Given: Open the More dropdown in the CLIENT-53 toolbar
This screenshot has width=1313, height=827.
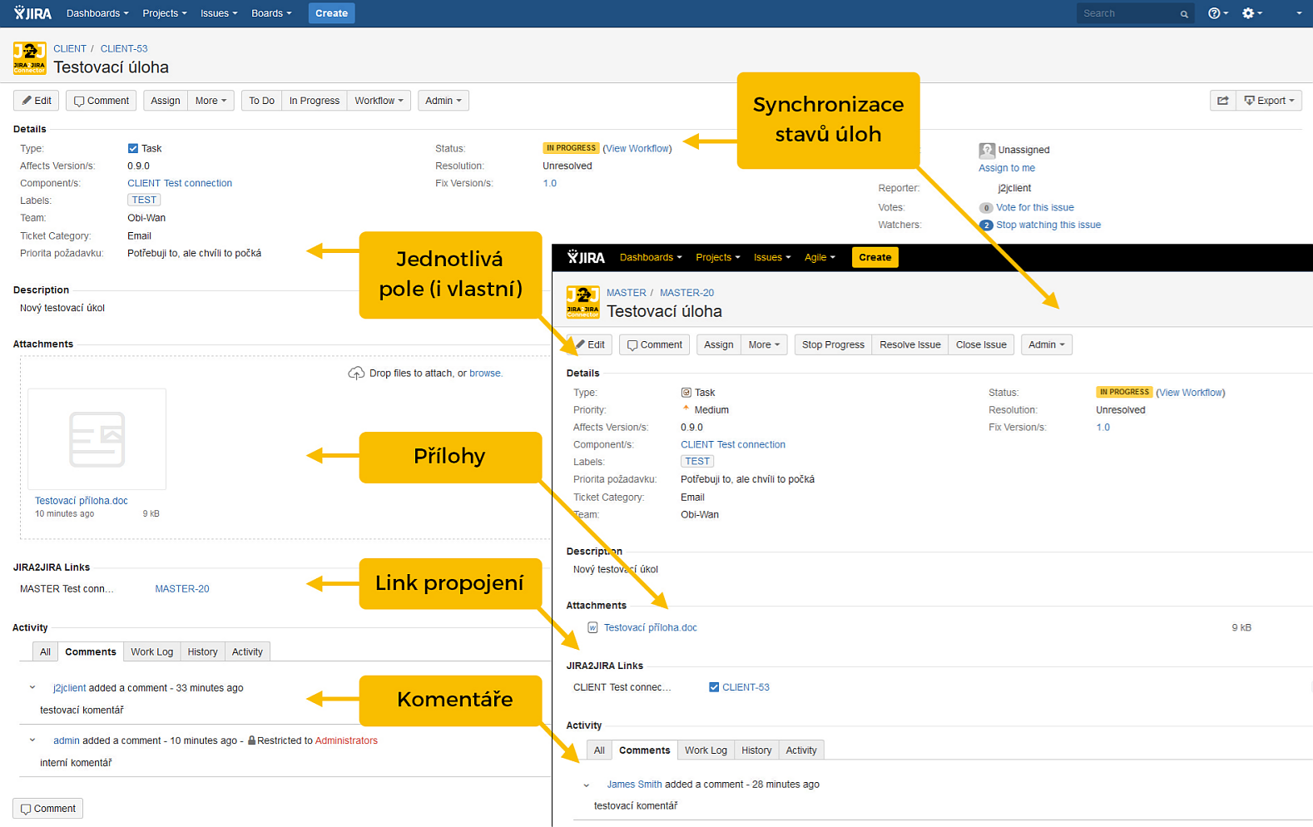Looking at the screenshot, I should [211, 101].
